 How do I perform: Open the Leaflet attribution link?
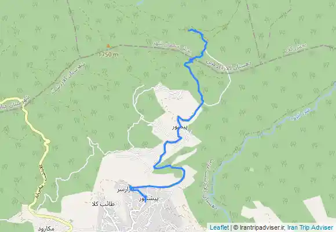pos(219,227)
